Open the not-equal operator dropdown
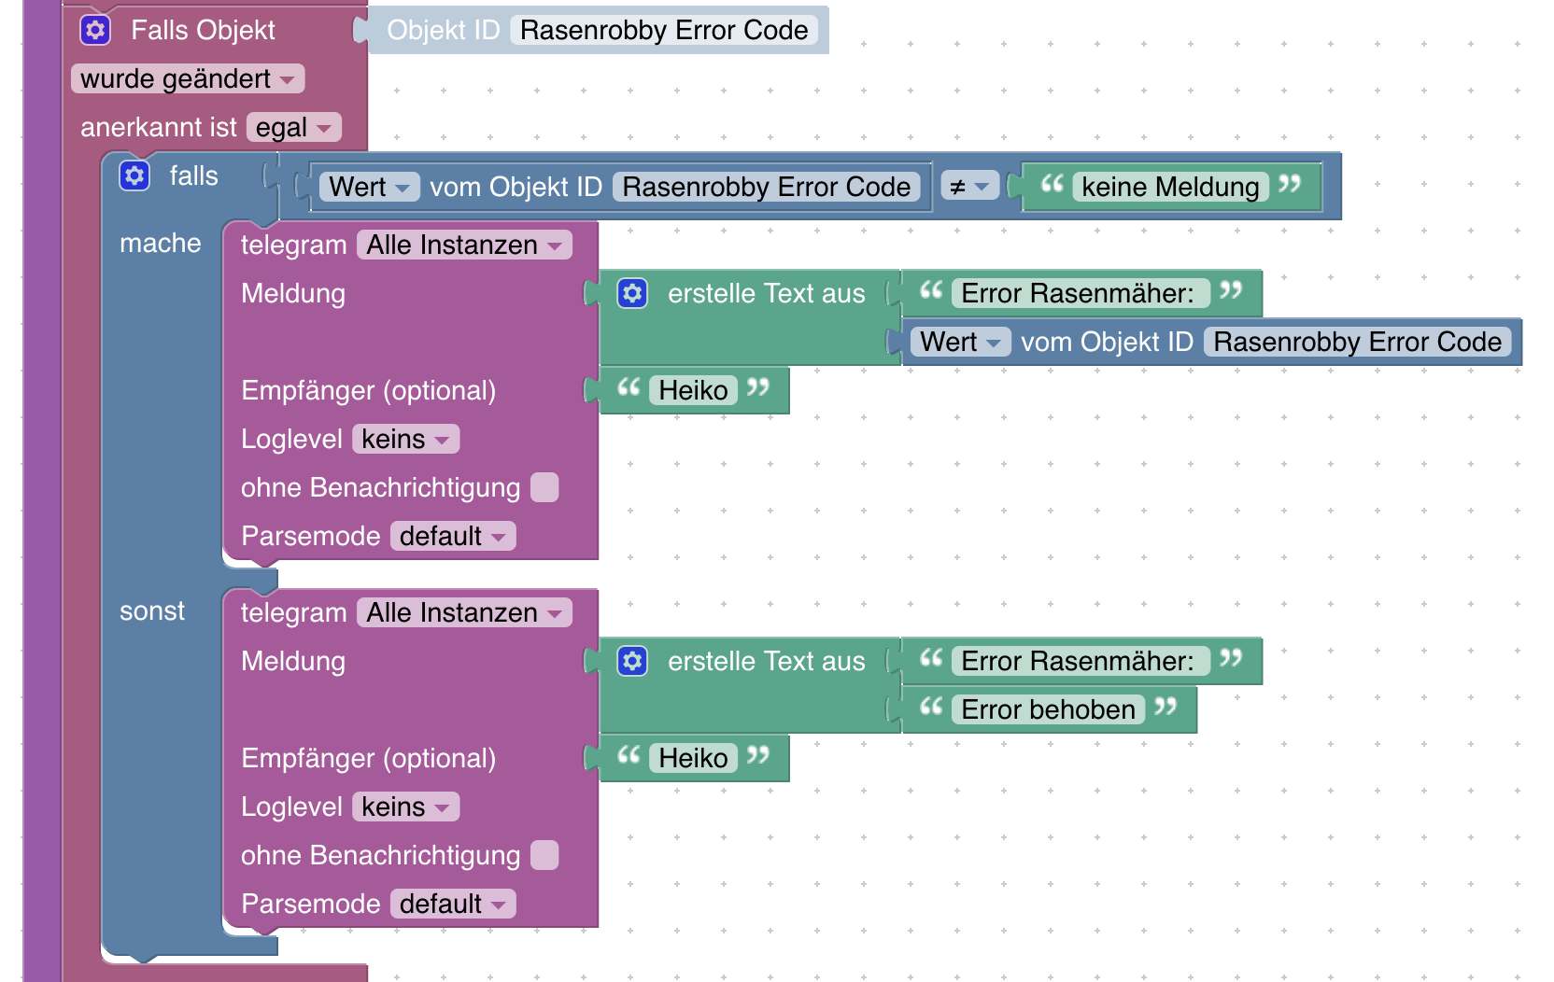The height and width of the screenshot is (982, 1554). pyautogui.click(x=968, y=187)
